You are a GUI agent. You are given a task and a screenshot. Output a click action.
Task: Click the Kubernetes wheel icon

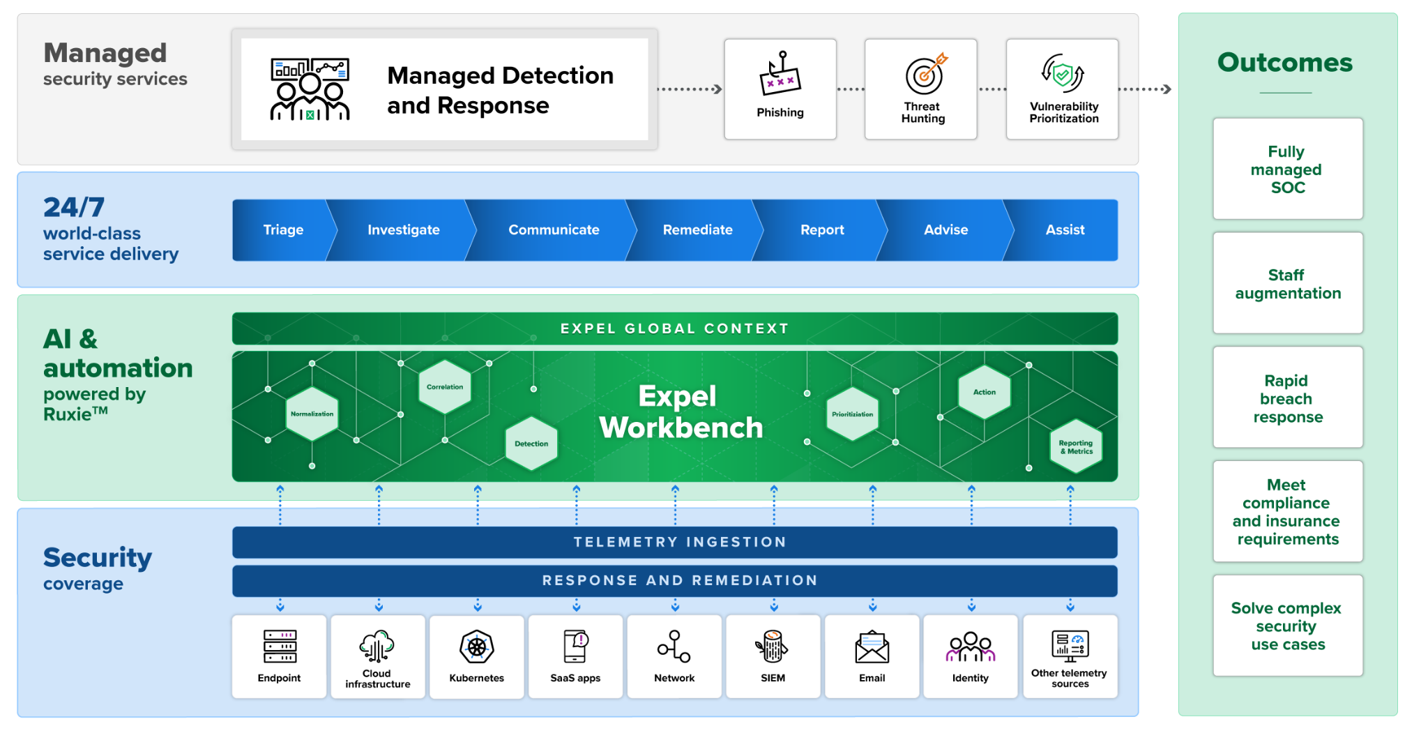477,647
